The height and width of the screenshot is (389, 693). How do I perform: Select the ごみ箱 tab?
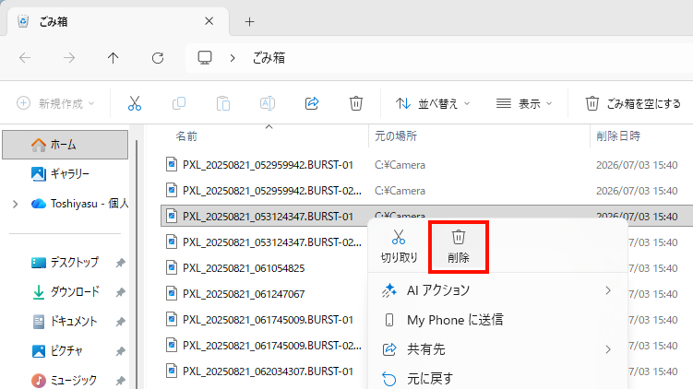point(118,21)
